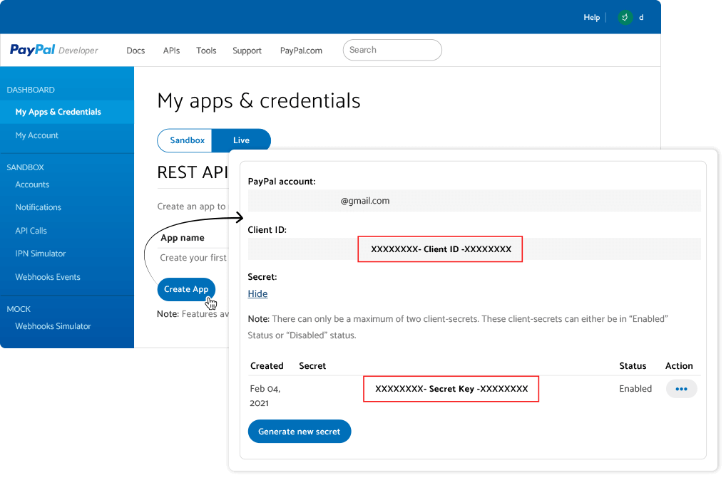Screen dimensions: 726x480
Task: Open Webhooks Simulator in the sidebar
Action: pyautogui.click(x=53, y=326)
